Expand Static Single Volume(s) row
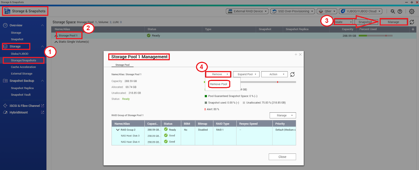The width and height of the screenshot is (419, 170). click(x=56, y=42)
